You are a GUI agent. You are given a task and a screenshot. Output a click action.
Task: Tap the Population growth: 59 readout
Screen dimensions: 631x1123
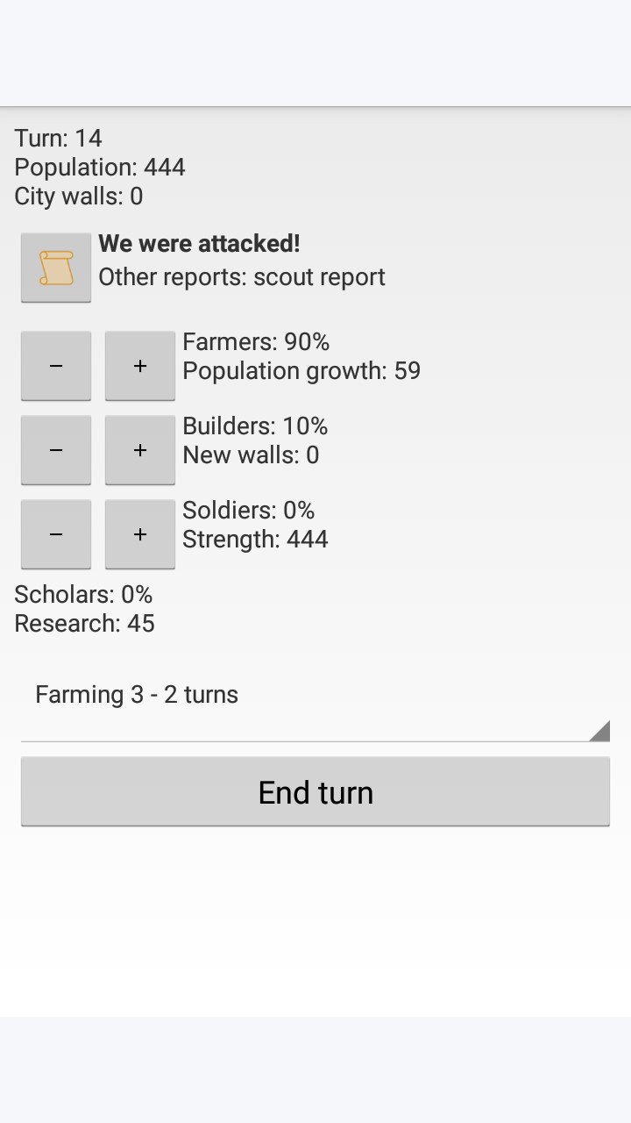click(301, 371)
